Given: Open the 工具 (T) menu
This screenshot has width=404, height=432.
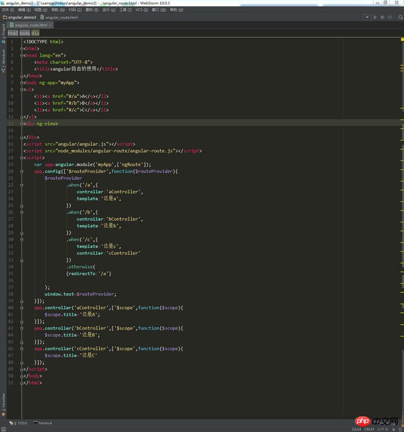Looking at the screenshot, I should (126, 10).
